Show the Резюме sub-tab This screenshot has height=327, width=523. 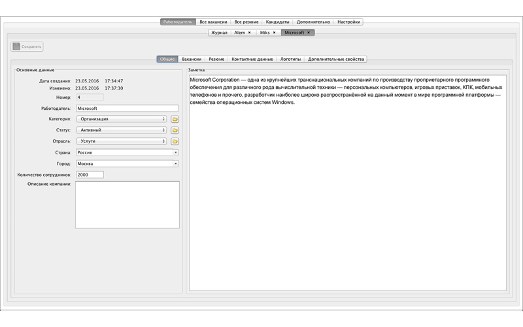[x=216, y=59]
